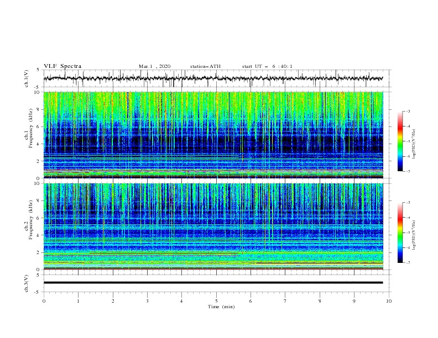Click the ch.1 spectrogram color bar

[400, 141]
